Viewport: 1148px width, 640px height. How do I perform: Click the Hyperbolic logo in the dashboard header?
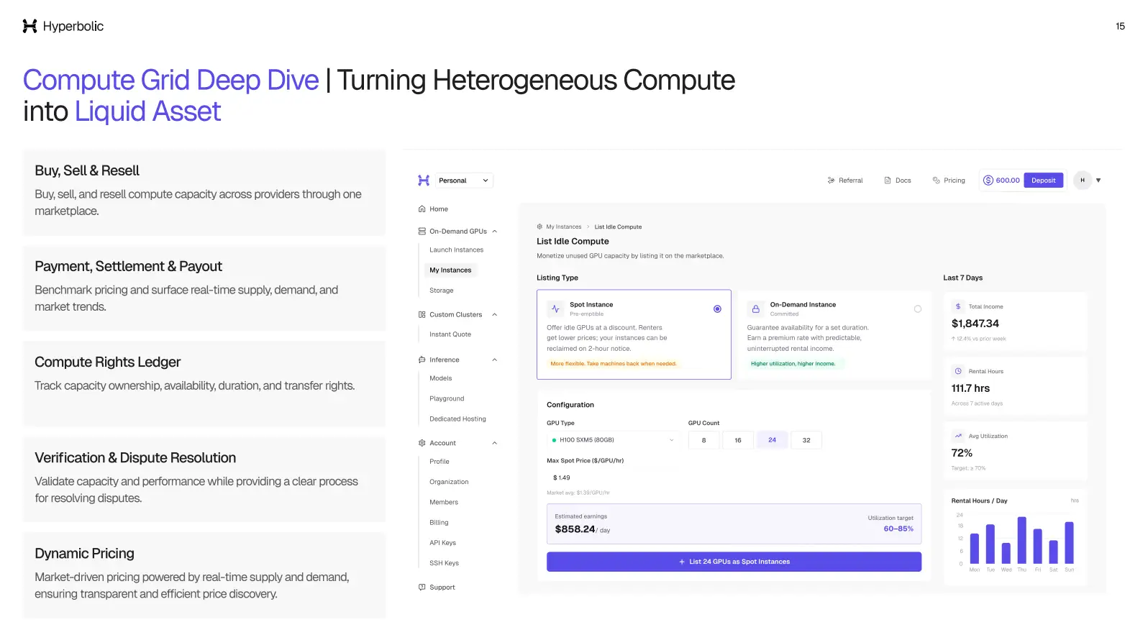click(424, 180)
